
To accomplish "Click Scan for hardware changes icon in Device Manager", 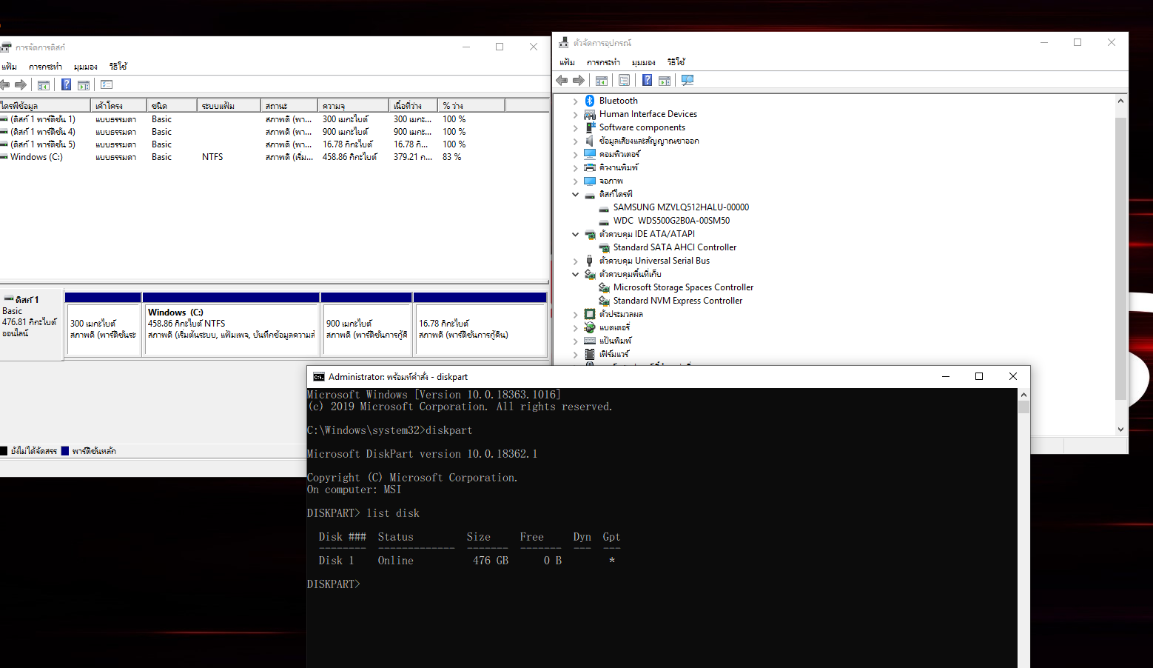I will click(x=688, y=81).
